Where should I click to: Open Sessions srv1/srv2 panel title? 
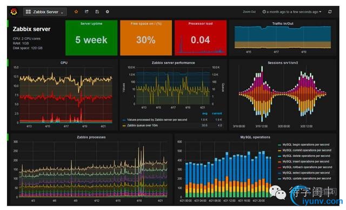click(283, 63)
